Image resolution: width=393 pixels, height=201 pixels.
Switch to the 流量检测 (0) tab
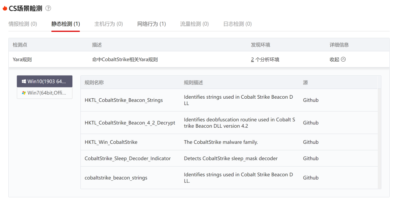tap(194, 24)
